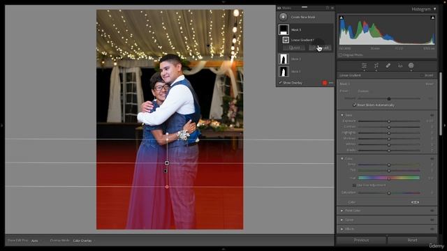Select the Crop overlay tool icon
Image resolution: width=447 pixels, height=251 pixels.
click(x=376, y=66)
